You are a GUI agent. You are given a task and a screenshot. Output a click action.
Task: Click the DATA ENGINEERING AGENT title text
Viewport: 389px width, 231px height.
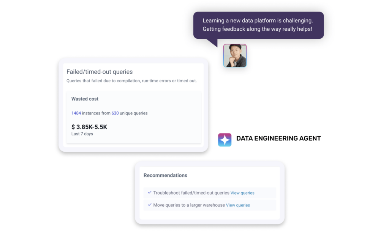pos(278,138)
